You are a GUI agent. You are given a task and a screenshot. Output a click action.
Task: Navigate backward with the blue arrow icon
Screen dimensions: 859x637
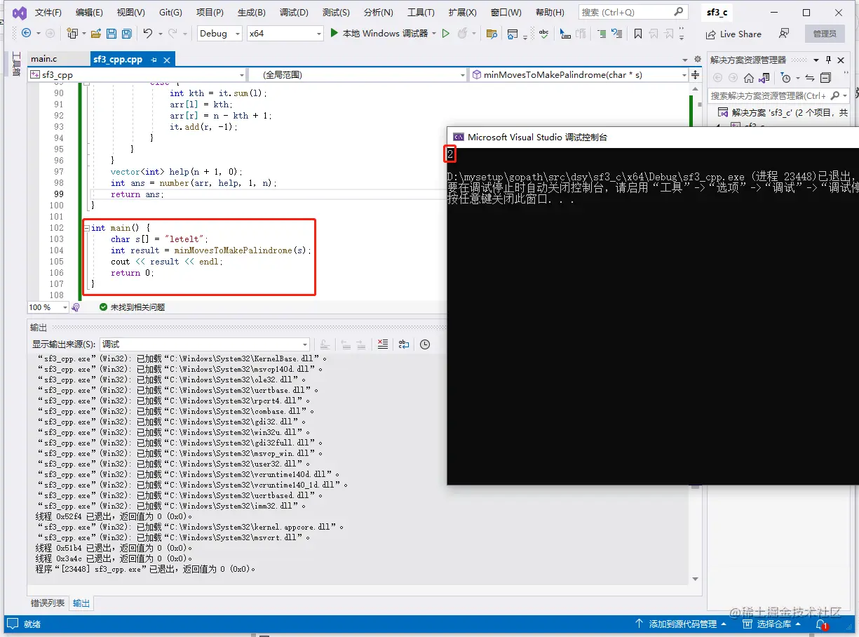[x=26, y=34]
